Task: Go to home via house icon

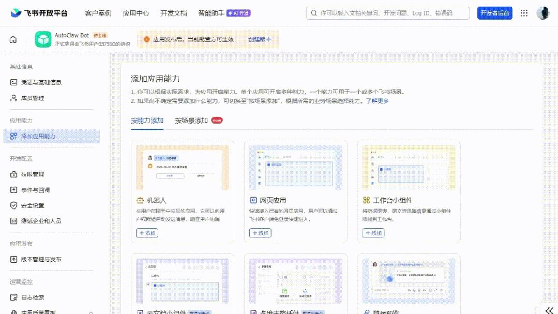Action: pyautogui.click(x=13, y=39)
